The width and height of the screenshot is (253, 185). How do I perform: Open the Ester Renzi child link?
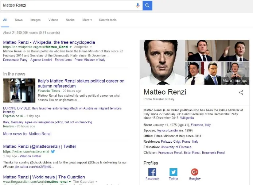[192, 153]
